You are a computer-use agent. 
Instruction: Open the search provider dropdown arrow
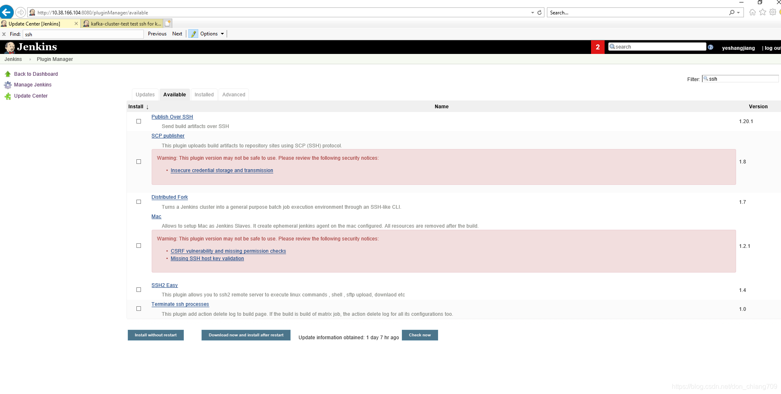[739, 13]
